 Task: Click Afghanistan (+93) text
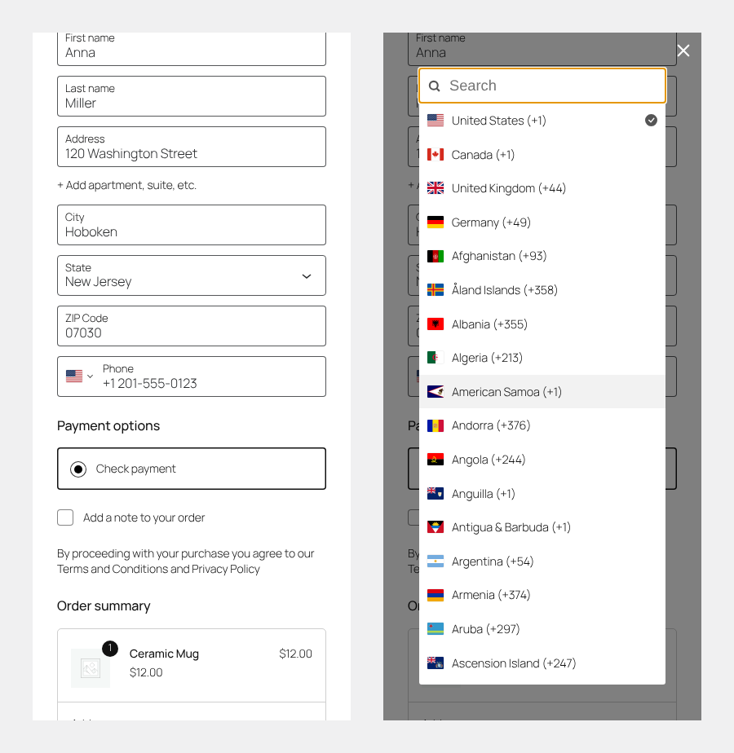click(x=499, y=257)
